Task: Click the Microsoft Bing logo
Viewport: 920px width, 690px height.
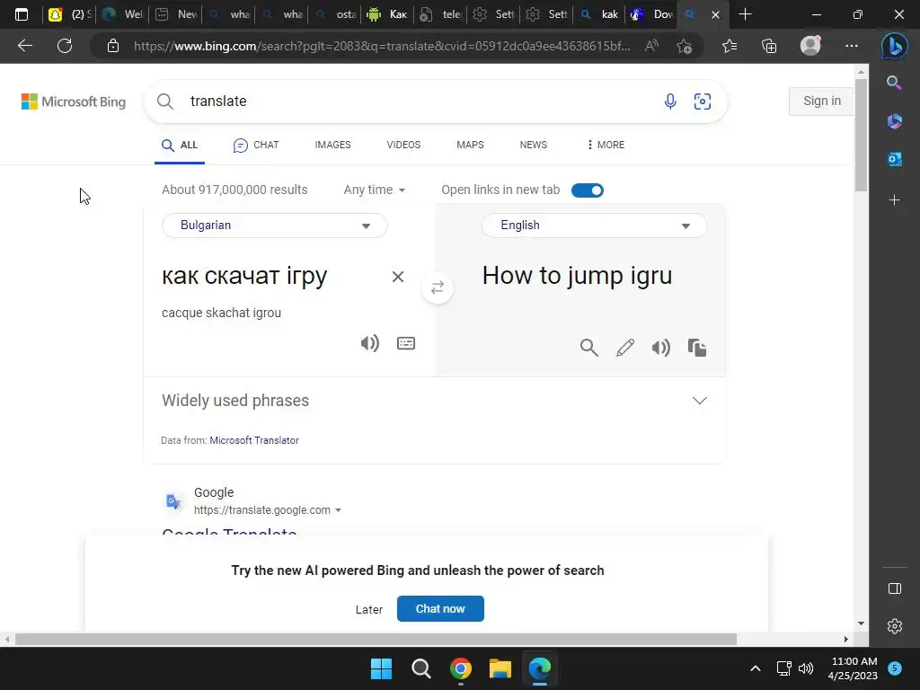Action: 74,102
